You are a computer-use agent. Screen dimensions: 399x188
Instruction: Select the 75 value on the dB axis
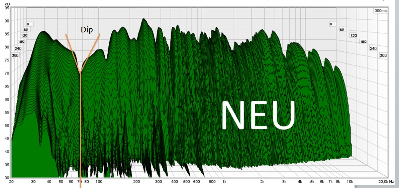pyautogui.click(x=7, y=60)
